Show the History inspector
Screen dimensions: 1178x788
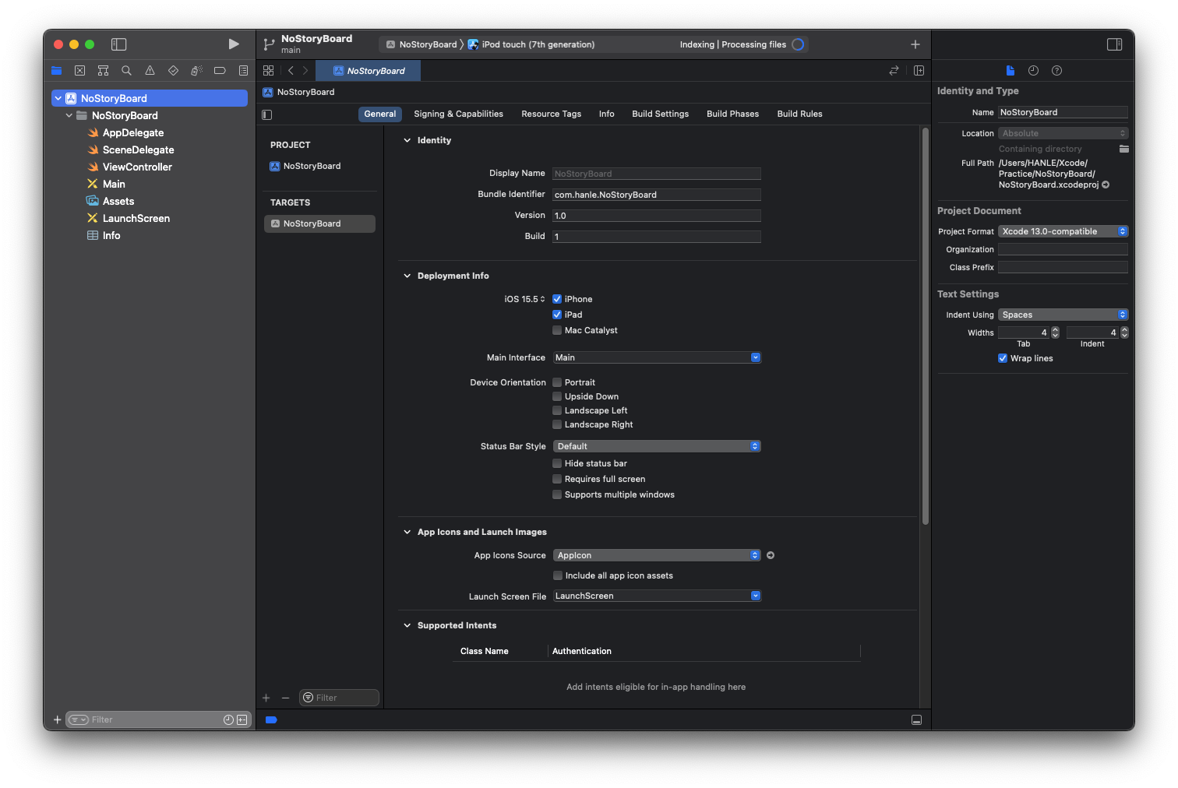click(x=1033, y=71)
